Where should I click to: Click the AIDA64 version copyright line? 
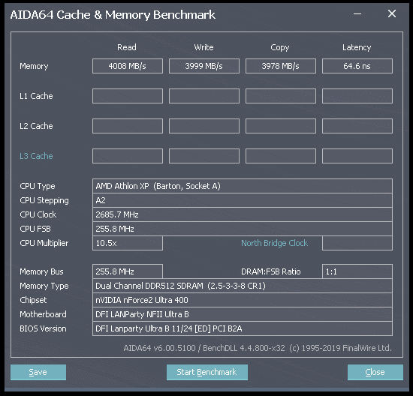[x=258, y=348]
